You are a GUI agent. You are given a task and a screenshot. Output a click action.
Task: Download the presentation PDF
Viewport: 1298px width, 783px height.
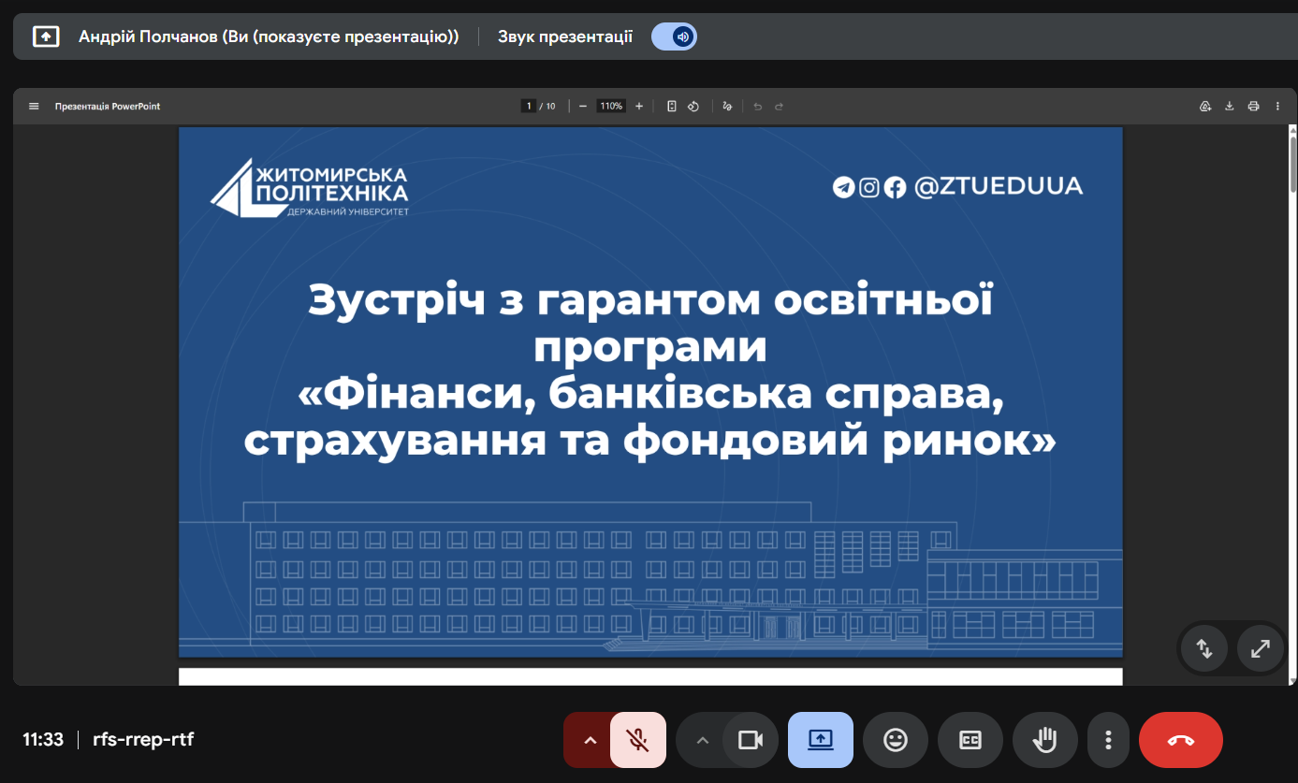1230,107
